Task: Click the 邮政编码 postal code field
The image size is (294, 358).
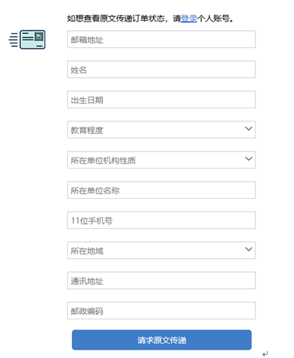Action: (x=162, y=311)
